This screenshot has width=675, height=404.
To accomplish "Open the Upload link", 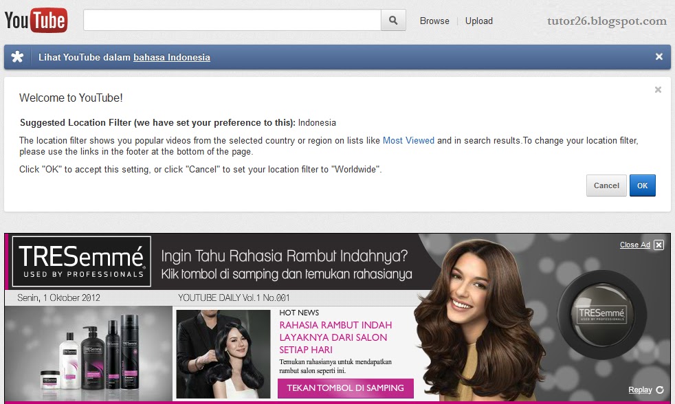I will tap(478, 21).
